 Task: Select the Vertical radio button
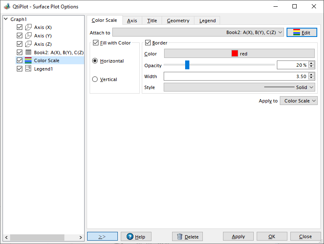click(x=95, y=79)
